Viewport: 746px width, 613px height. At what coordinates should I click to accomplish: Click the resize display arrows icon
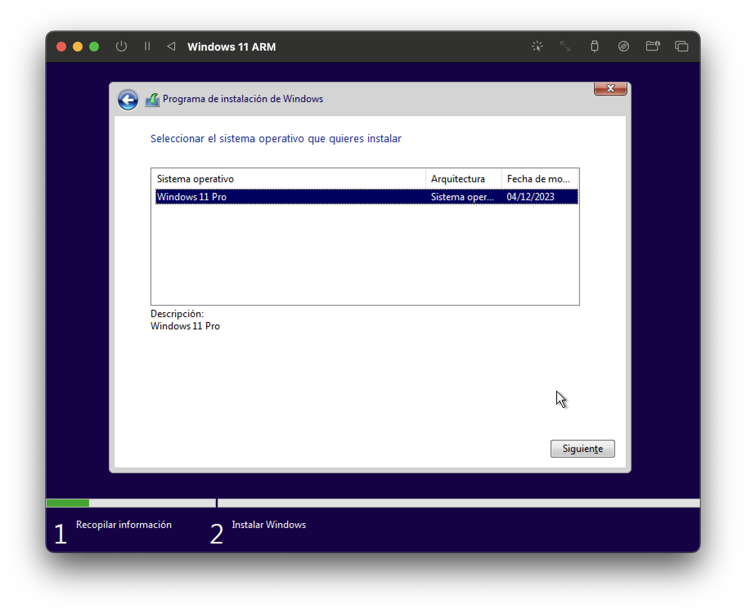pos(565,46)
